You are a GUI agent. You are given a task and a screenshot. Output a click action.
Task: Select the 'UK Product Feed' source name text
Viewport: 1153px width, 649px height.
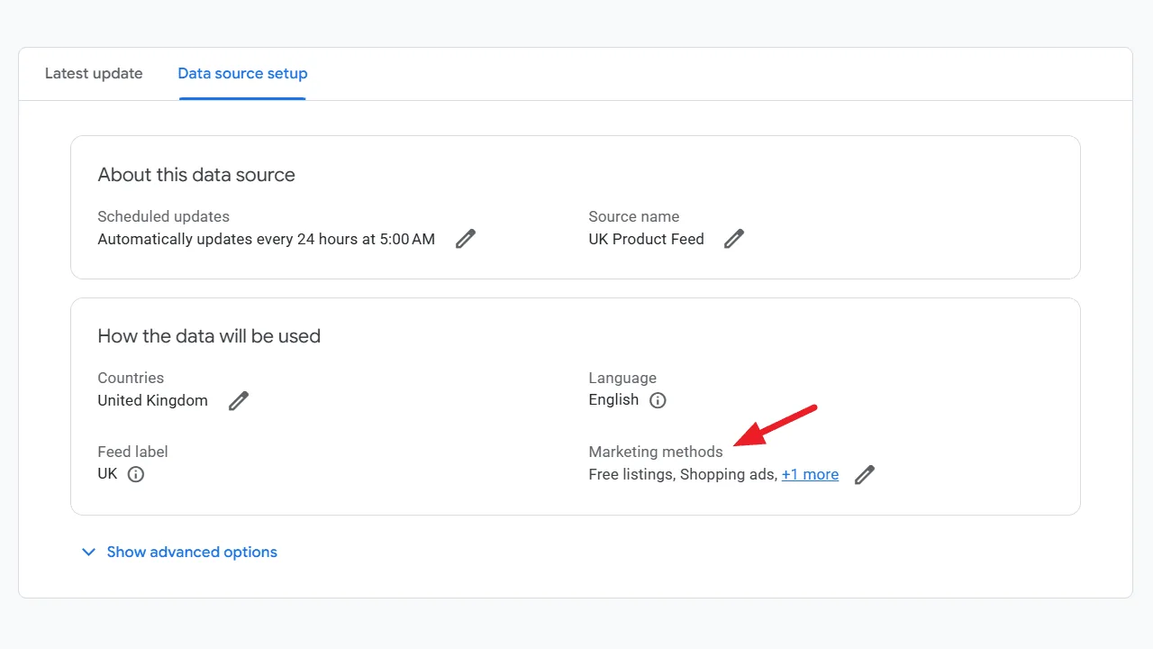646,239
